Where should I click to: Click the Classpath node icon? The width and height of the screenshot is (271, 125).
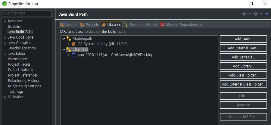point(69,49)
